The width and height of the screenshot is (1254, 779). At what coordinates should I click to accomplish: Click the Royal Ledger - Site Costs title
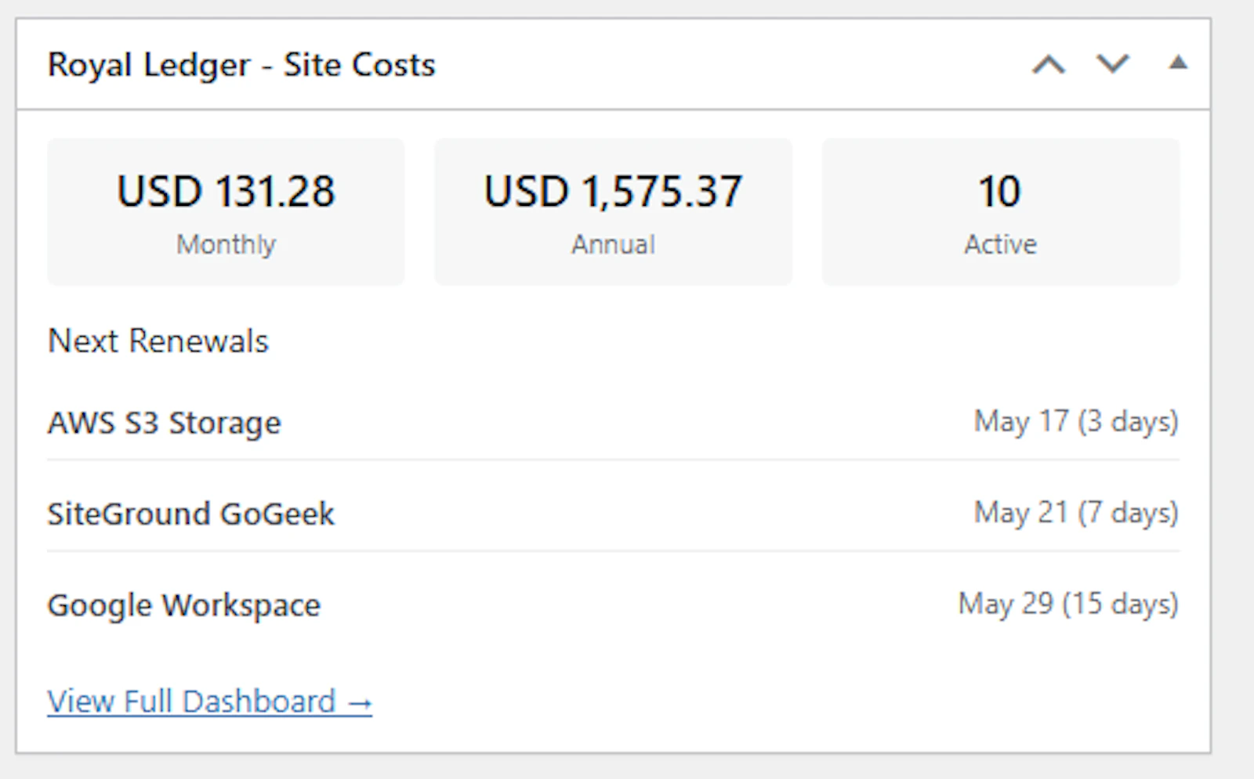point(241,64)
